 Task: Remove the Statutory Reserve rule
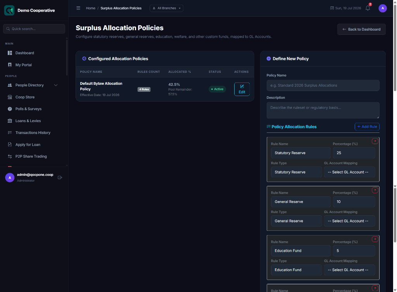coord(375,141)
